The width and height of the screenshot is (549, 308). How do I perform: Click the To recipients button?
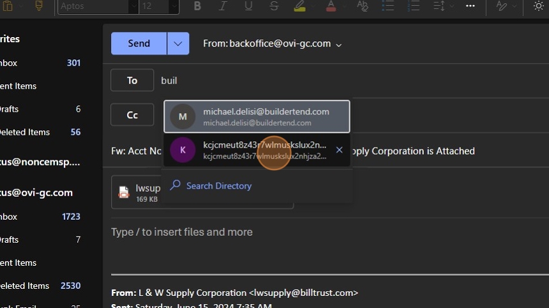132,81
